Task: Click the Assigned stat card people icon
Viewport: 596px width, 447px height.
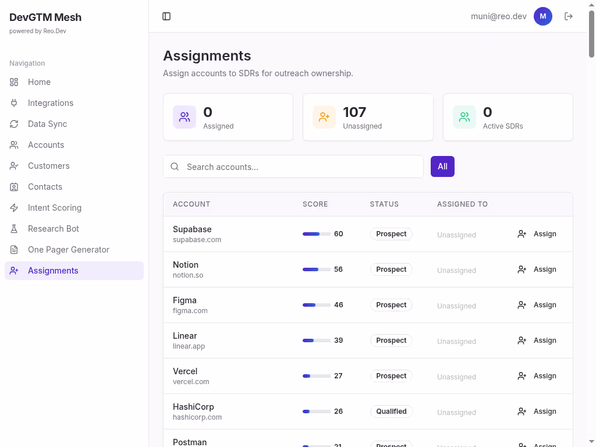Action: (x=184, y=116)
